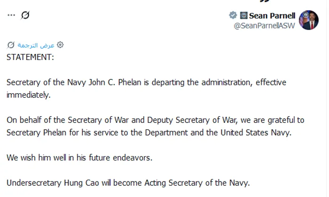Open the three-dot more options menu
Viewport: 329px width, 197px height.
11,15
